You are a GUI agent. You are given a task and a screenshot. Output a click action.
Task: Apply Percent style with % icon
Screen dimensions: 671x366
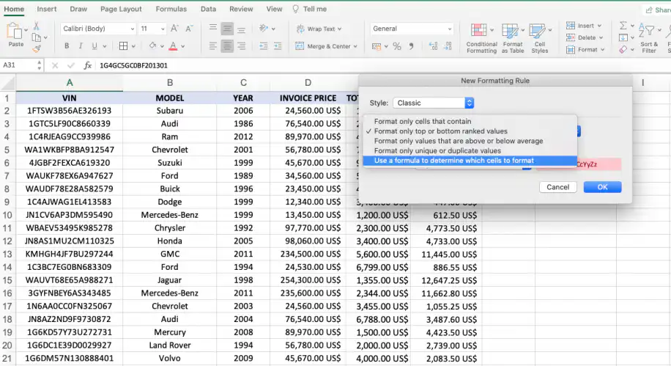397,46
